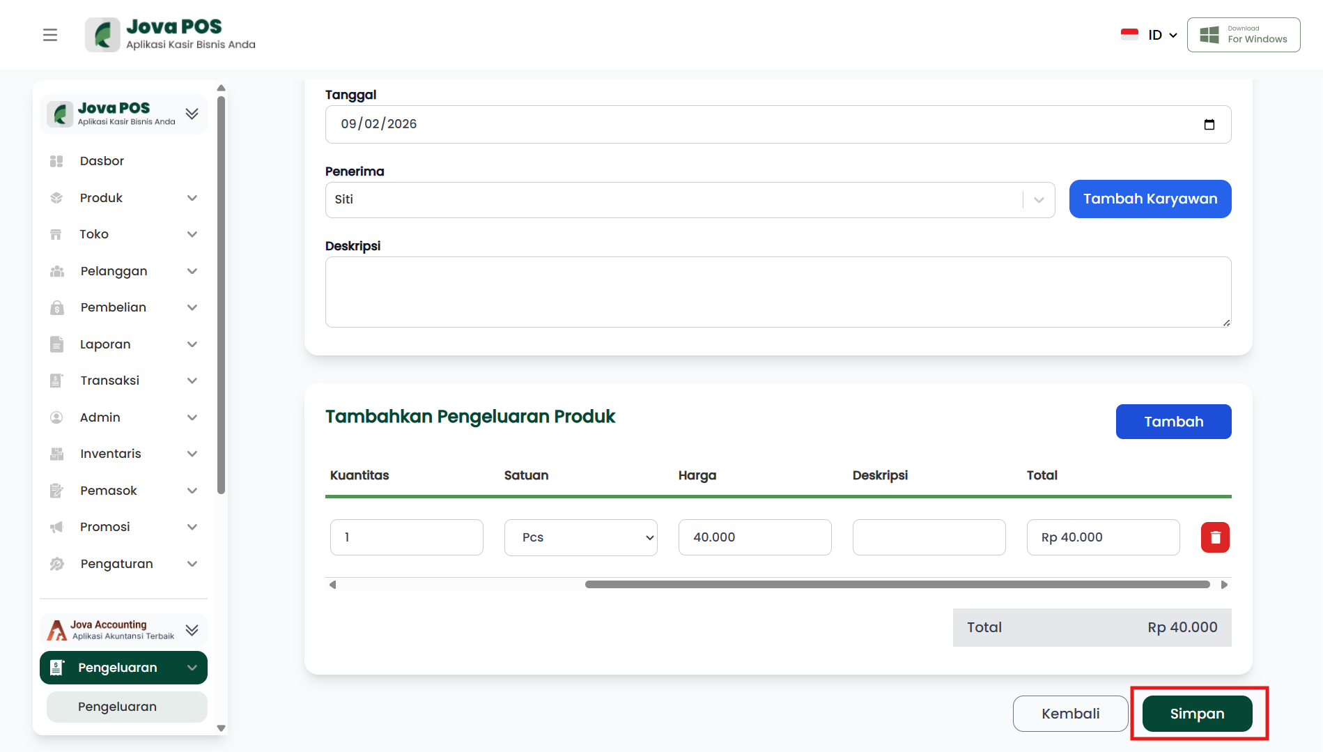Click the red trash delete icon
Screen dimensions: 1323x752
click(1215, 537)
